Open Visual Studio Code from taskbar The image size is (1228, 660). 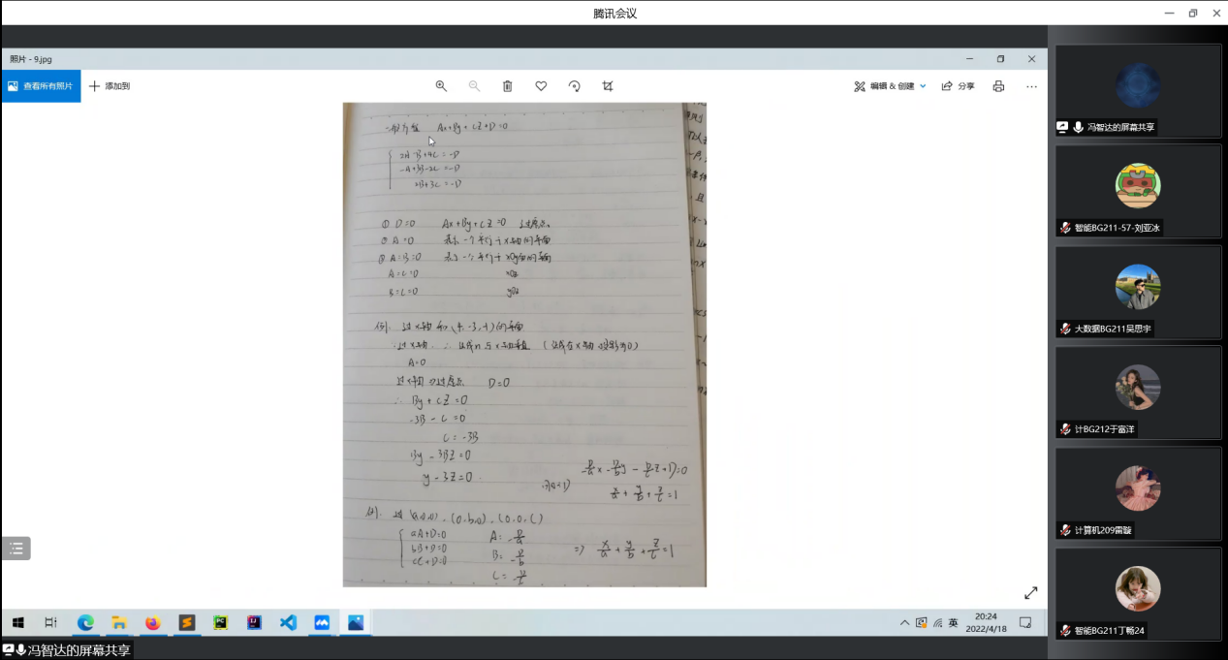pos(288,622)
